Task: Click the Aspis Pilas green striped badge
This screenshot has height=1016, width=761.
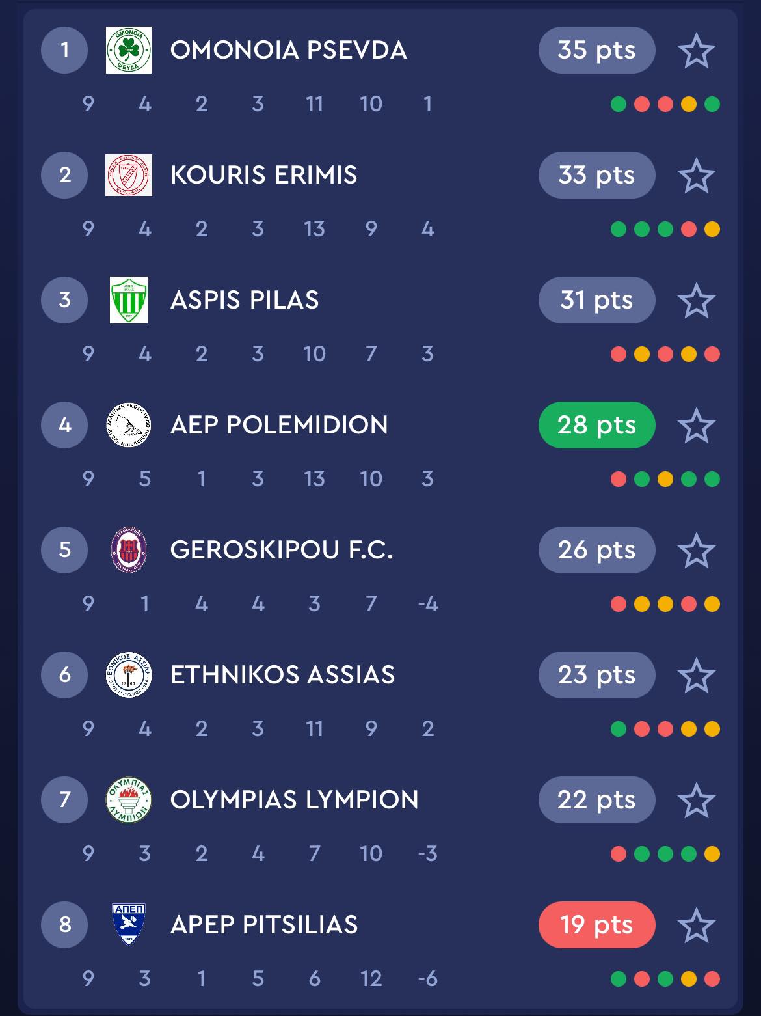Action: pos(129,300)
